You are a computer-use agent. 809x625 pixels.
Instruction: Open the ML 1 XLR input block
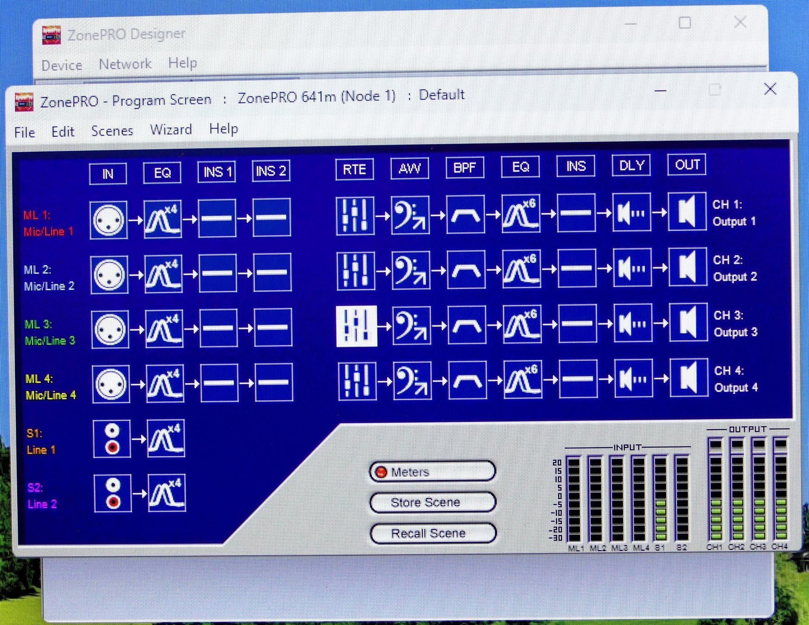click(x=108, y=220)
